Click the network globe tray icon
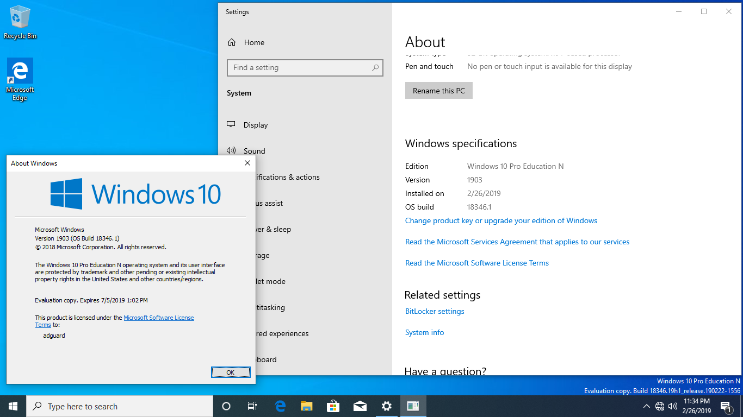The image size is (743, 417). point(660,406)
